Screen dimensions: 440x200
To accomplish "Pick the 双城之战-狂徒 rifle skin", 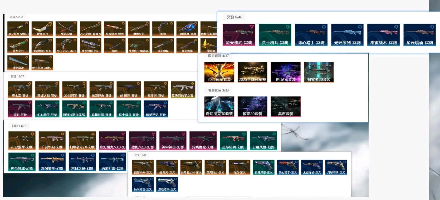I will point(47,90).
